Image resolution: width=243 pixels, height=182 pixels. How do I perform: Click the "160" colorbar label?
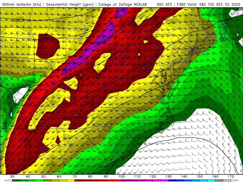tap(215, 177)
